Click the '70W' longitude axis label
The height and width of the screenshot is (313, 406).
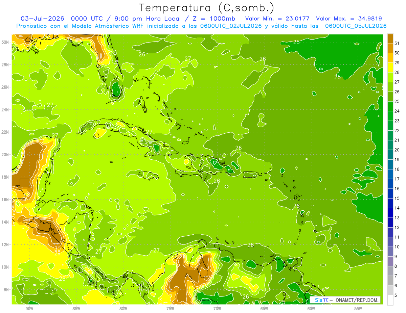click(x=217, y=309)
